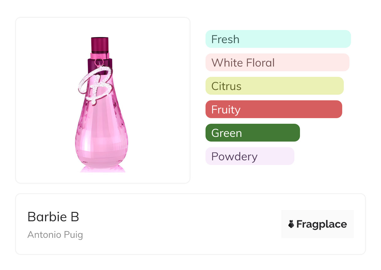Click the "Fruity" label text
Screen dimensions: 381x270
tap(226, 110)
